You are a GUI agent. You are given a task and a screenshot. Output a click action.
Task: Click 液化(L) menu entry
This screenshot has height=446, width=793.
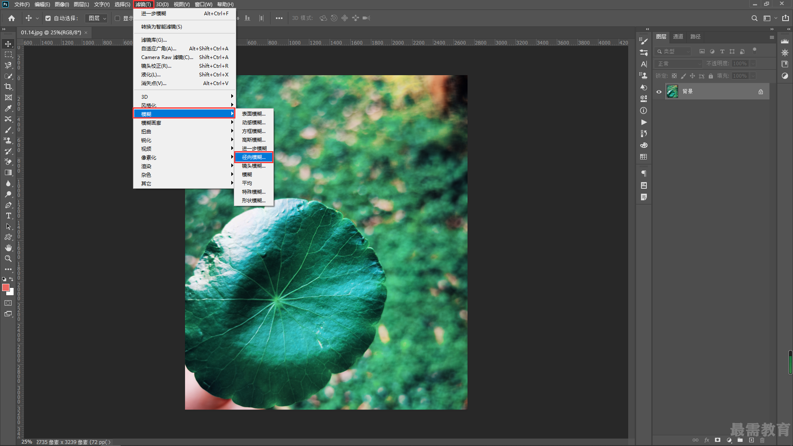coord(184,75)
